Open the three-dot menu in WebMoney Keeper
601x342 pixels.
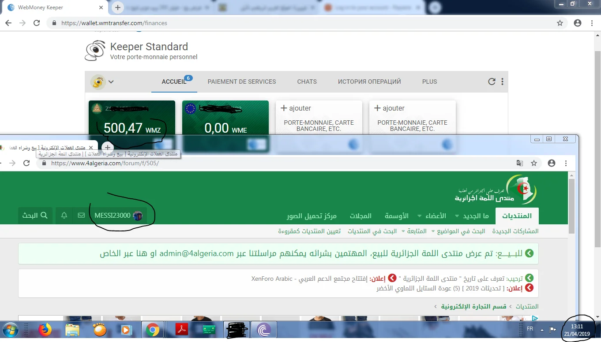tap(502, 82)
